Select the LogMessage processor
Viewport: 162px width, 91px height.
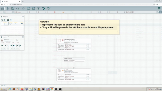click(74, 75)
